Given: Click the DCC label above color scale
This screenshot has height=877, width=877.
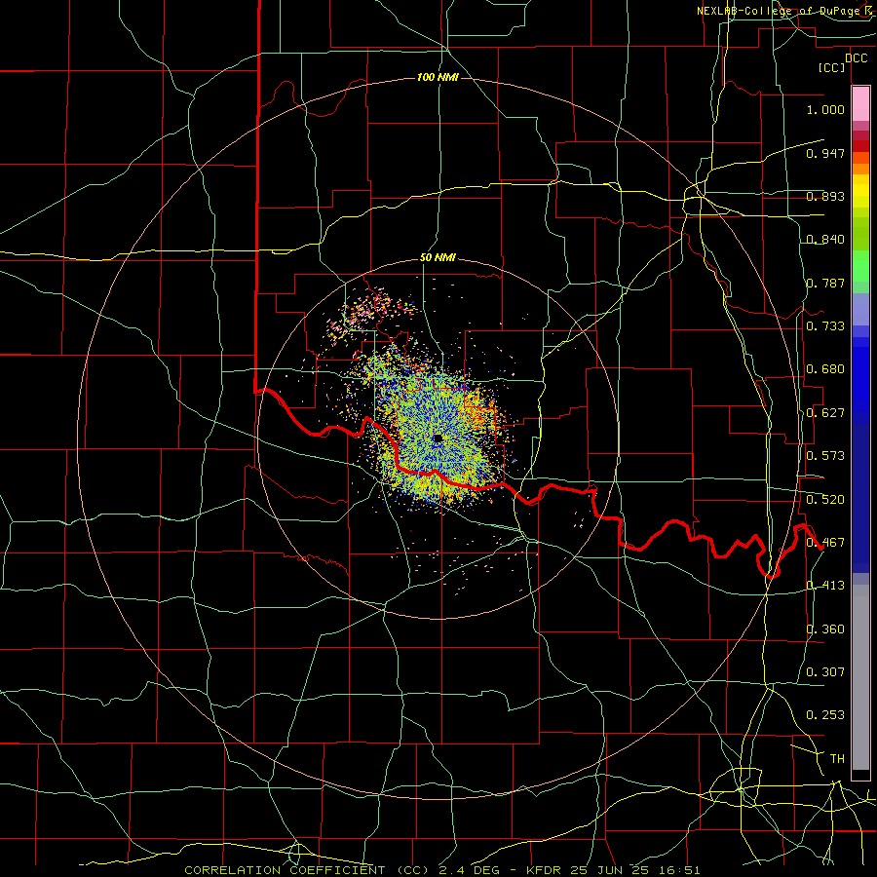Looking at the screenshot, I should point(856,58).
